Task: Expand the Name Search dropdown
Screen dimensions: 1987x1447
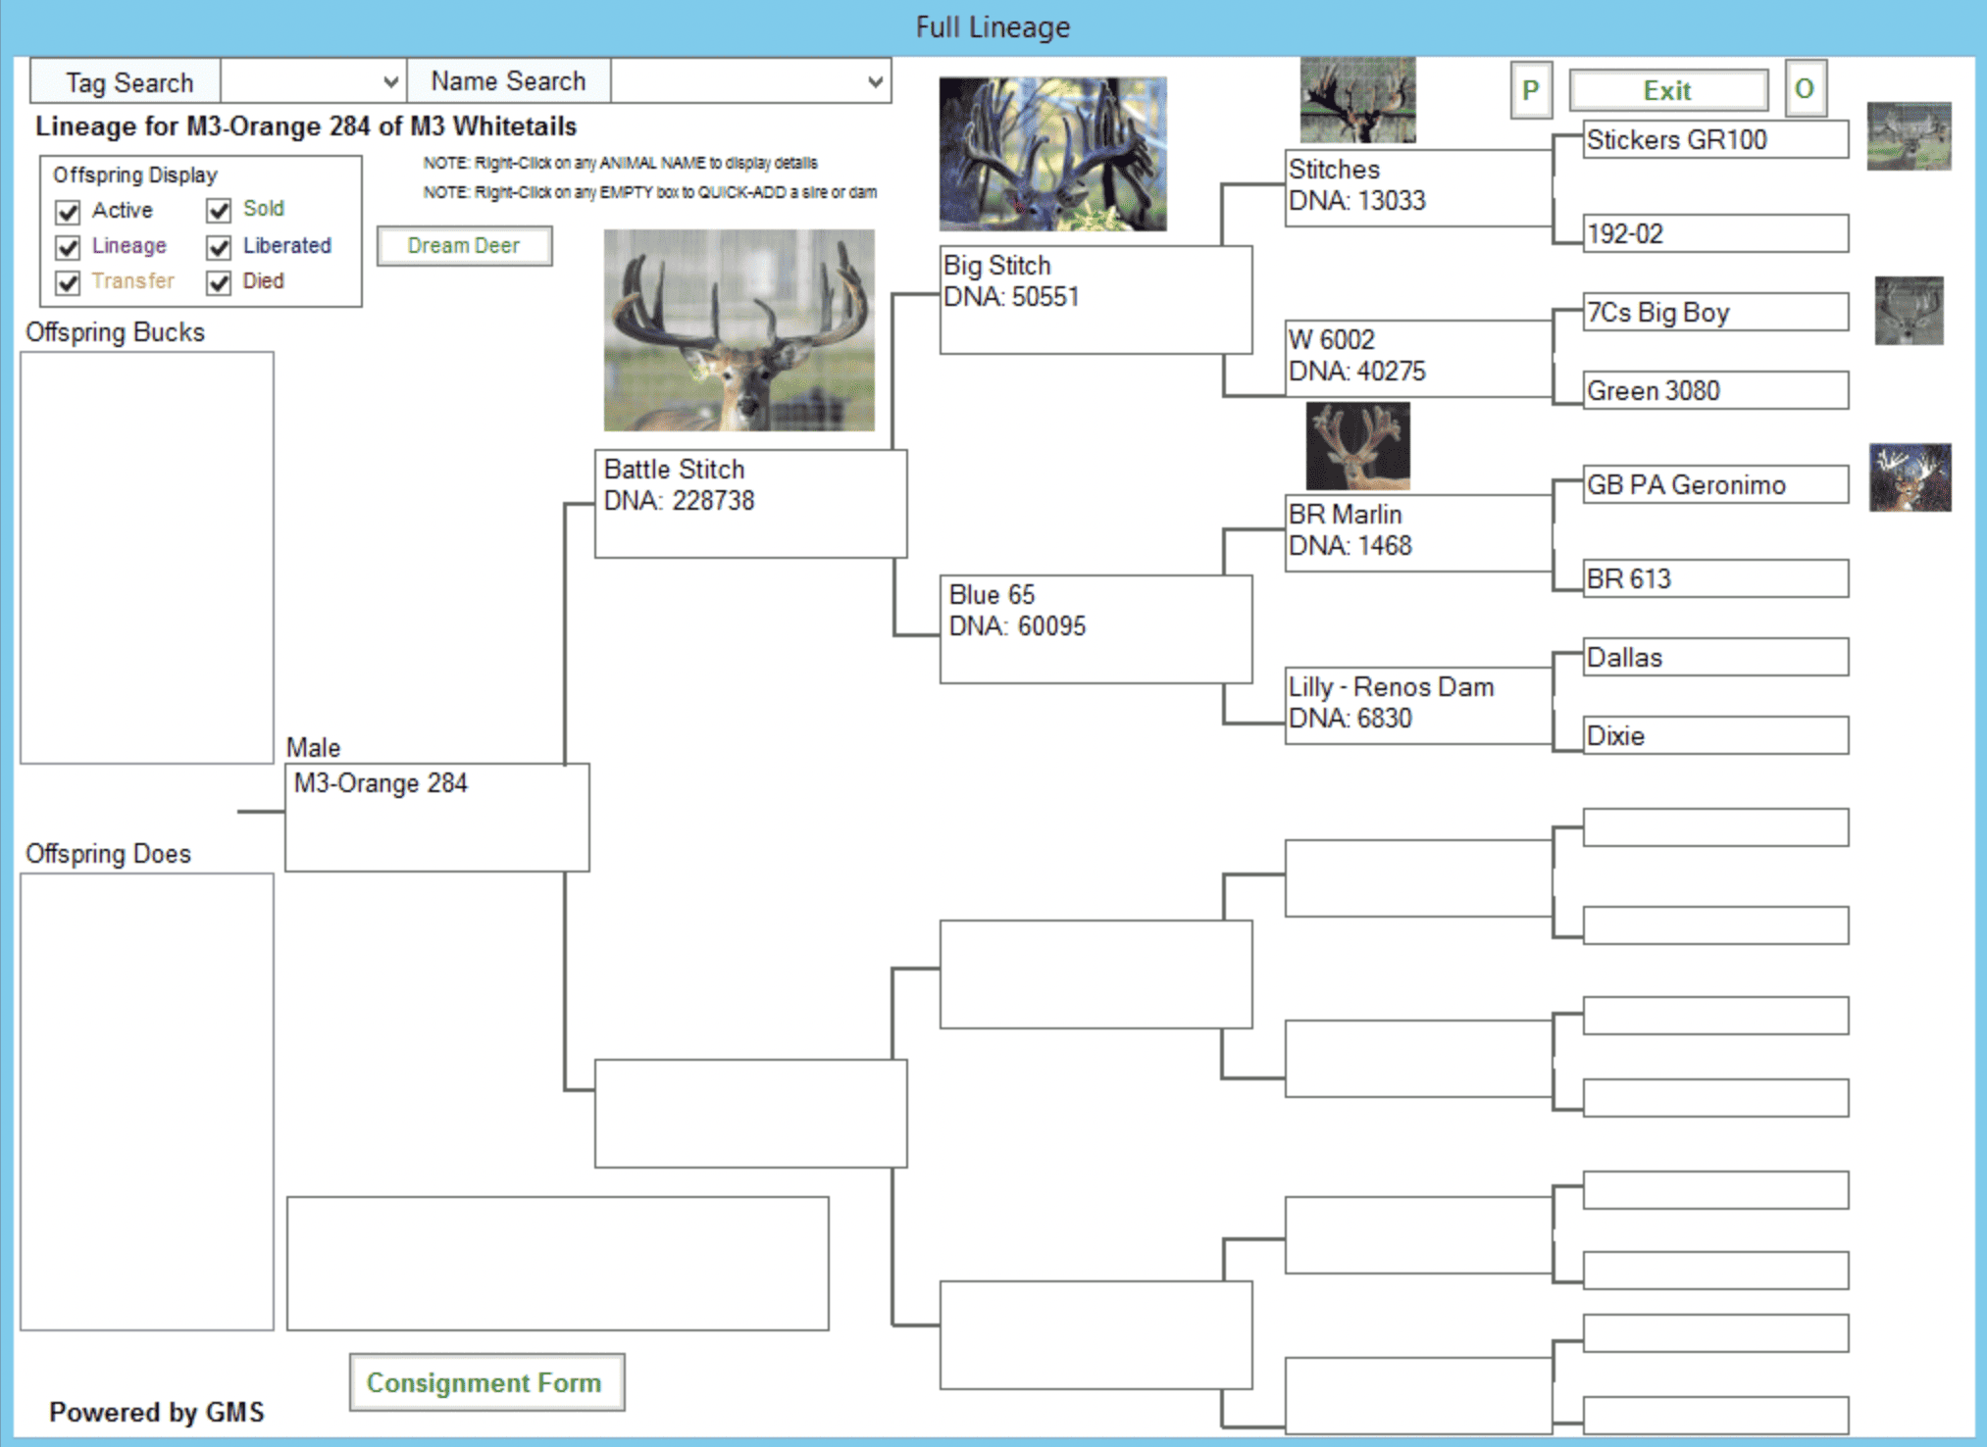Action: click(875, 82)
